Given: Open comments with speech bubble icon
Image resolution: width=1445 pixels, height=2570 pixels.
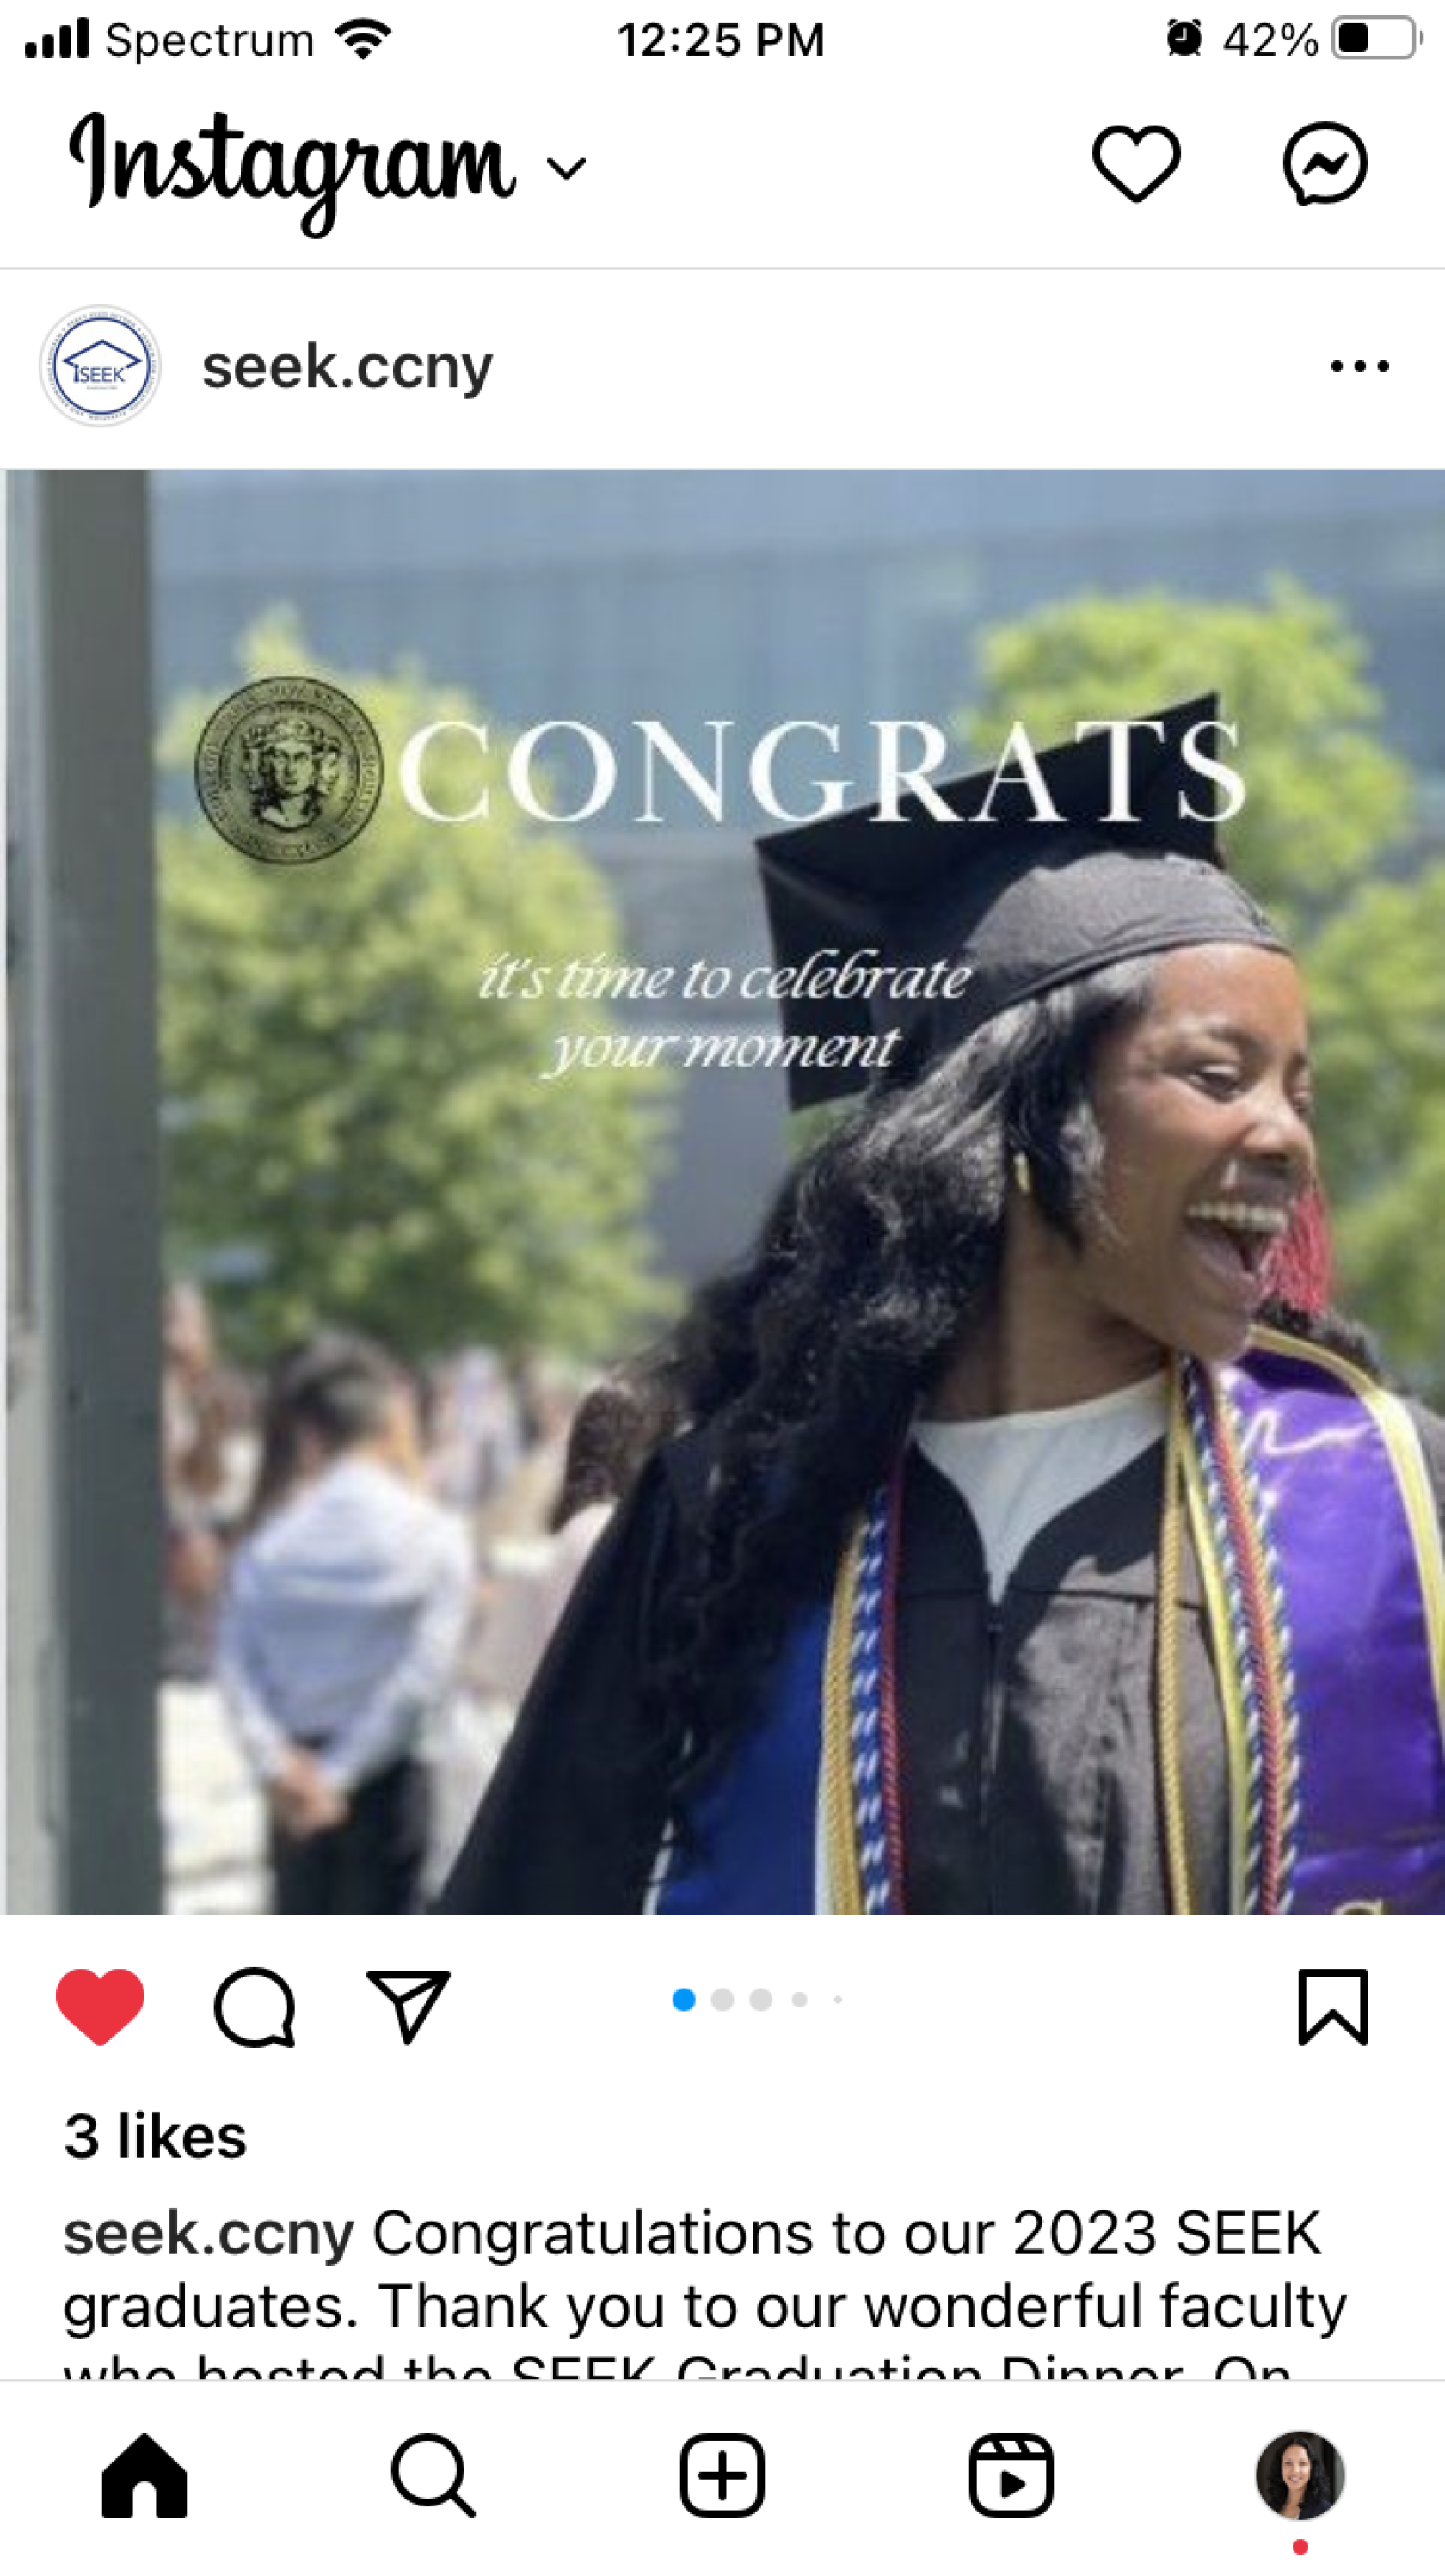Looking at the screenshot, I should [x=255, y=2007].
